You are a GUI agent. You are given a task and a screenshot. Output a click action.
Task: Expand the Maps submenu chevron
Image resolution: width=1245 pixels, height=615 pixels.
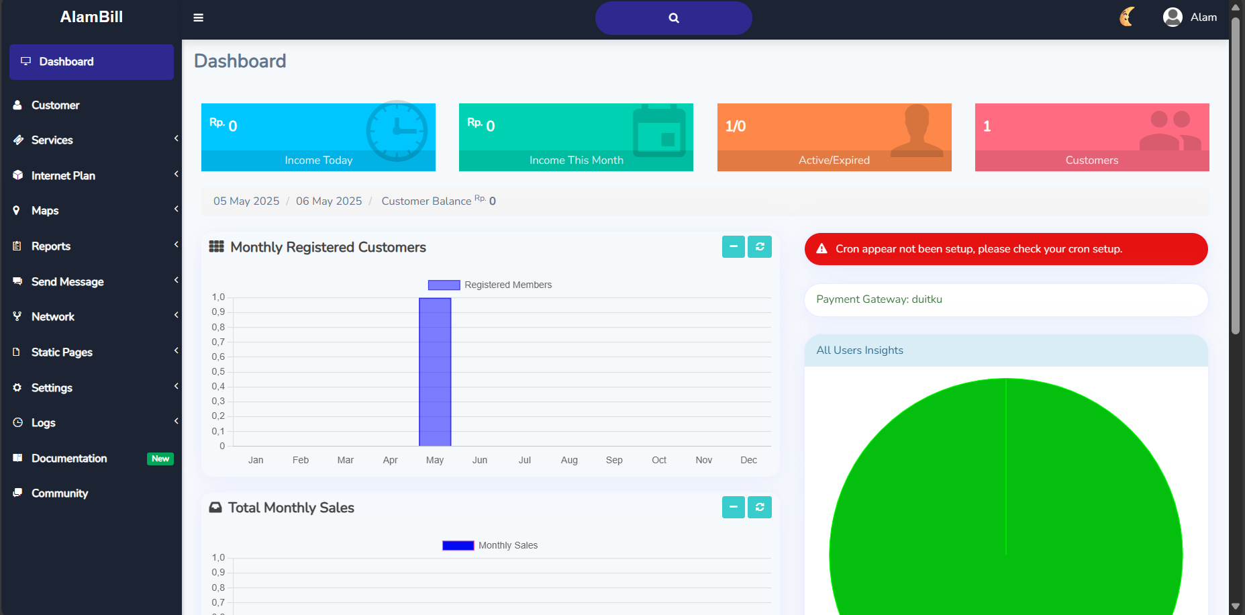(x=176, y=209)
